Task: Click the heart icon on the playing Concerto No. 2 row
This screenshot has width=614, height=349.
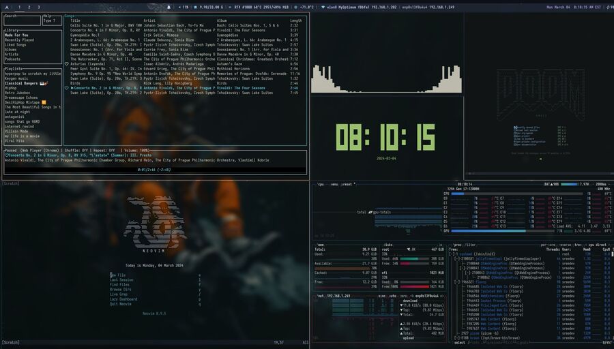Action: (67, 88)
